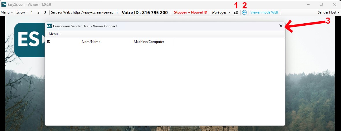341x131 pixels.
Task: Click the Viewer Connect dialog ES icon
Action: (x=49, y=26)
